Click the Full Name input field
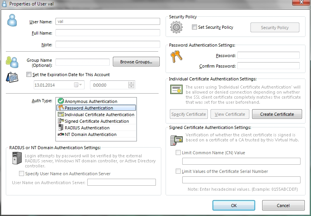311x216 pixels. click(108, 33)
